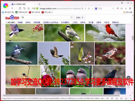Screen dimensions: 135x101
Task: Toggle the sound speaker icon in status bar
Action: click(x=121, y=98)
